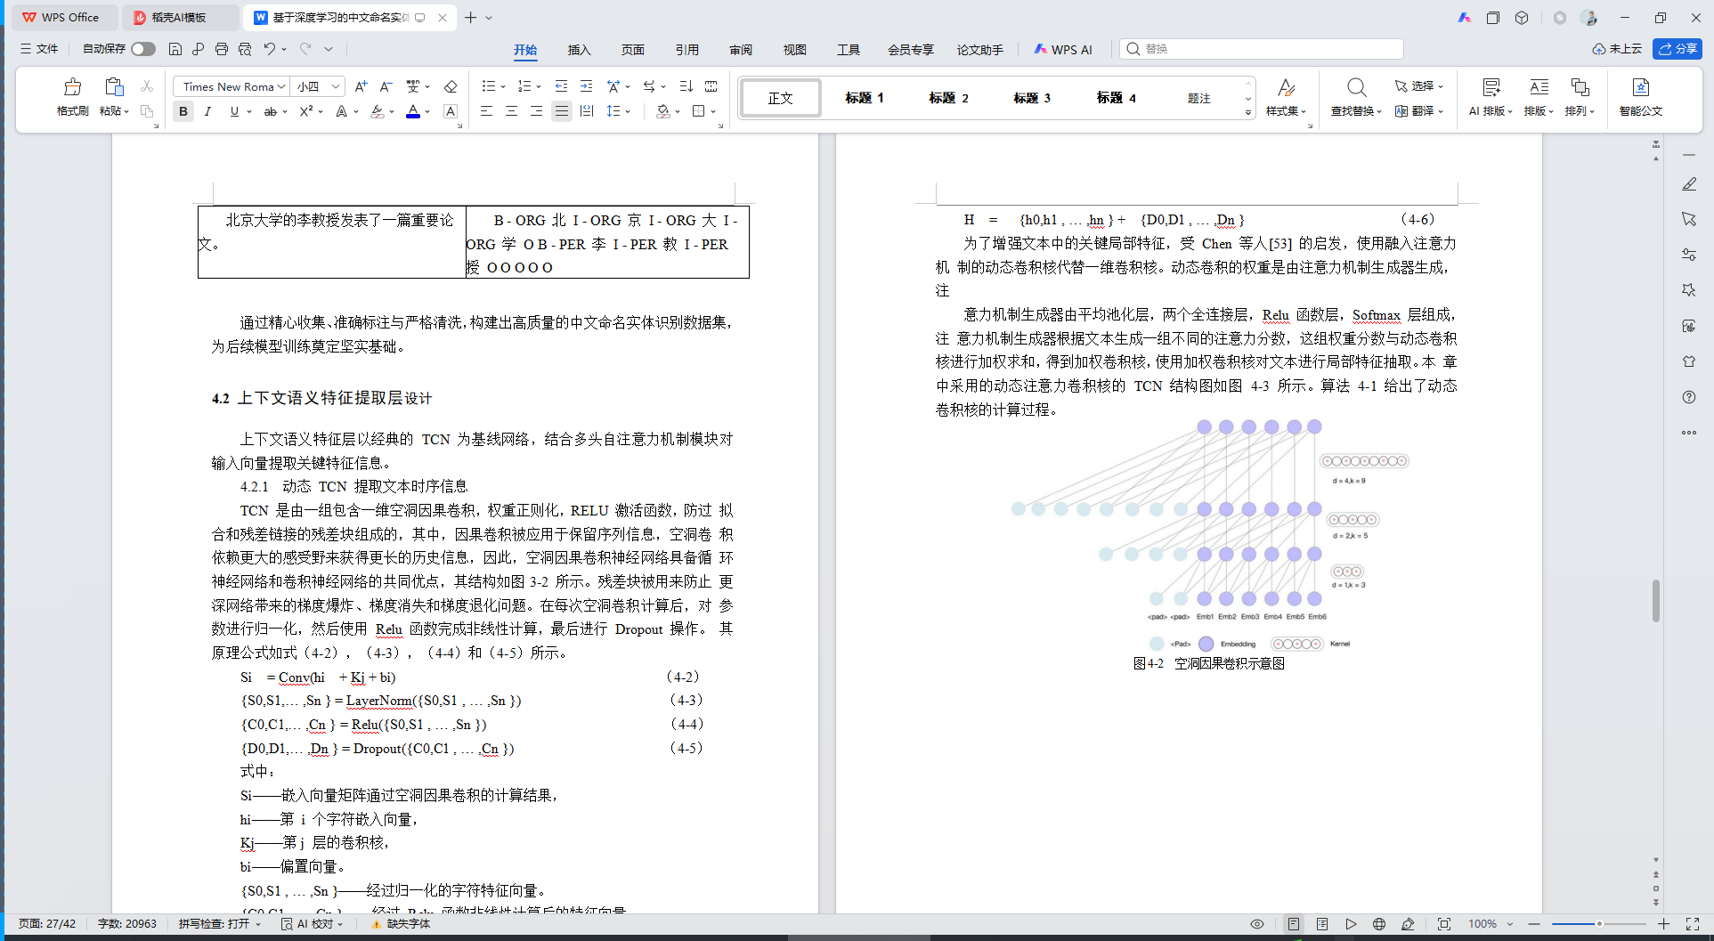Decrease font size with A- icon
1714x941 pixels.
pyautogui.click(x=386, y=86)
